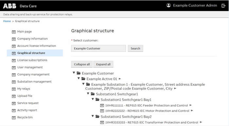Collapse the Example Customer tree node
Image resolution: width=229 pixels, height=126 pixels.
pyautogui.click(x=74, y=72)
